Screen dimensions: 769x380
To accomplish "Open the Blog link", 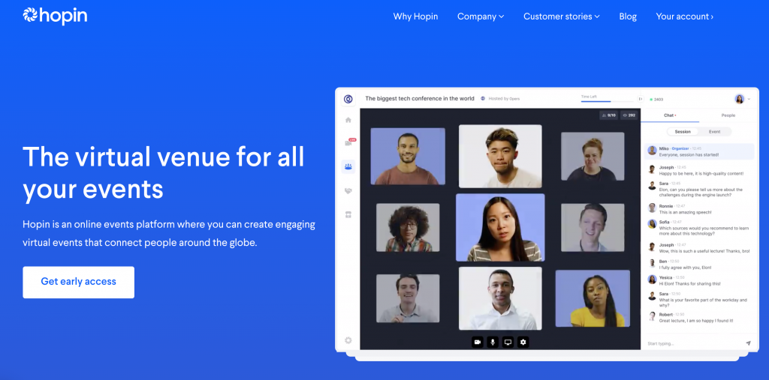I will click(x=628, y=16).
